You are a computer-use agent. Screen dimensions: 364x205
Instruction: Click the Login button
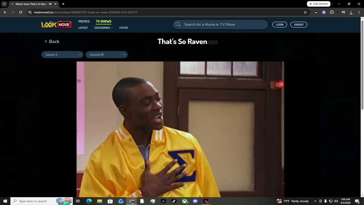tap(280, 24)
